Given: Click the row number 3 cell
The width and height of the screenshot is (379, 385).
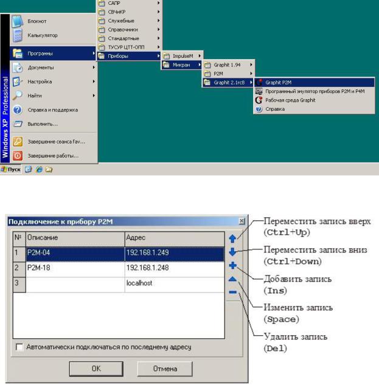Looking at the screenshot, I should [x=19, y=283].
